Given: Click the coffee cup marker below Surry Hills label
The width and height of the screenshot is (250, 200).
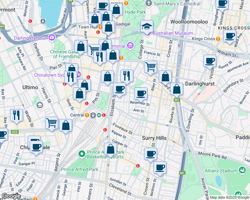Looking at the screenshot, I should point(150,154).
